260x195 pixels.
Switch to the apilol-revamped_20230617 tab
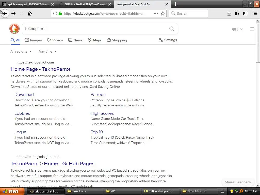click(28, 4)
